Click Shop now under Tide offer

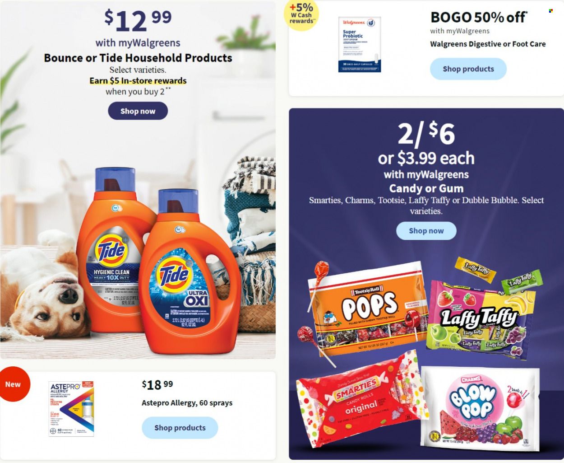(x=138, y=111)
